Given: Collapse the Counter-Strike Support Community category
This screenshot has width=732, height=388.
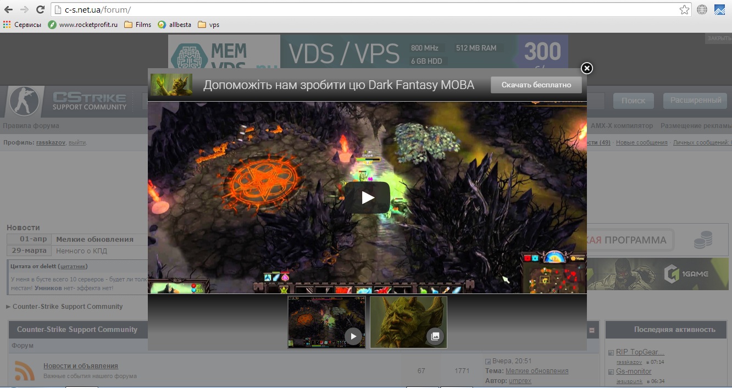Looking at the screenshot, I should [x=592, y=330].
